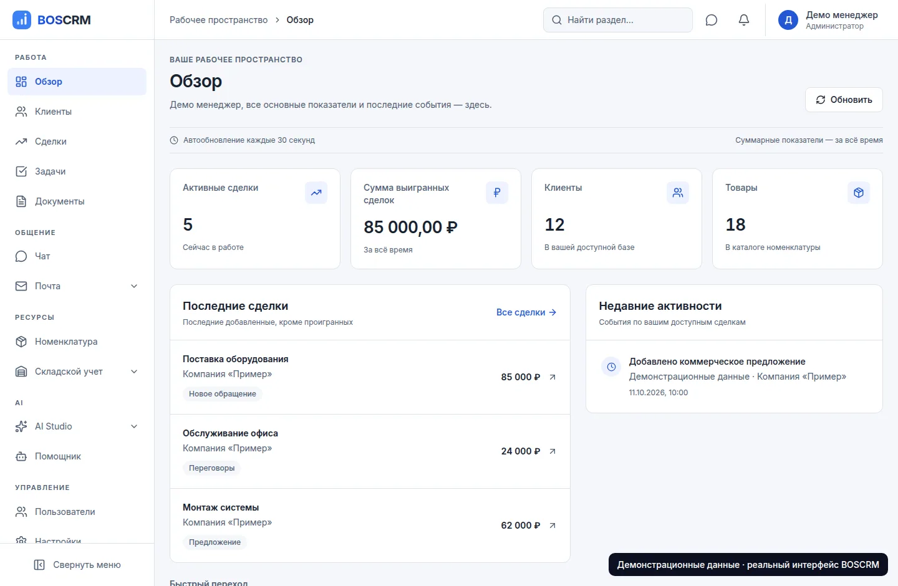Click the Автообновление каждые 30 секунд note
This screenshot has width=898, height=586.
[x=249, y=140]
